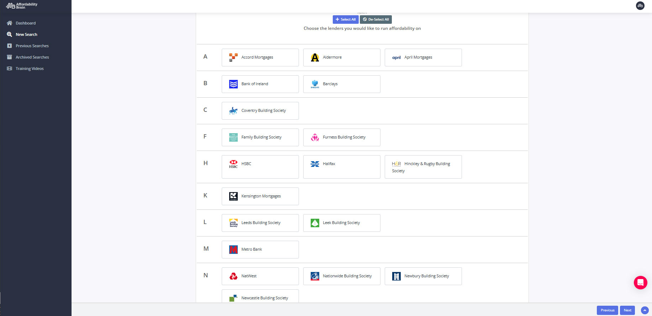Select the Newcastle Building Society lender
Viewport: 652px width, 316px height.
[x=260, y=296]
